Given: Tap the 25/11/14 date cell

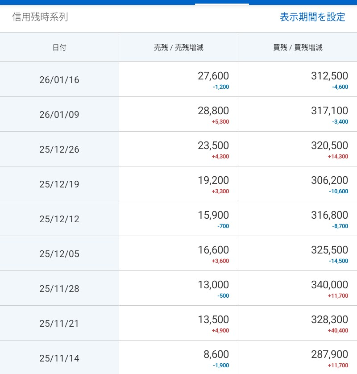Looking at the screenshot, I should click(59, 358).
